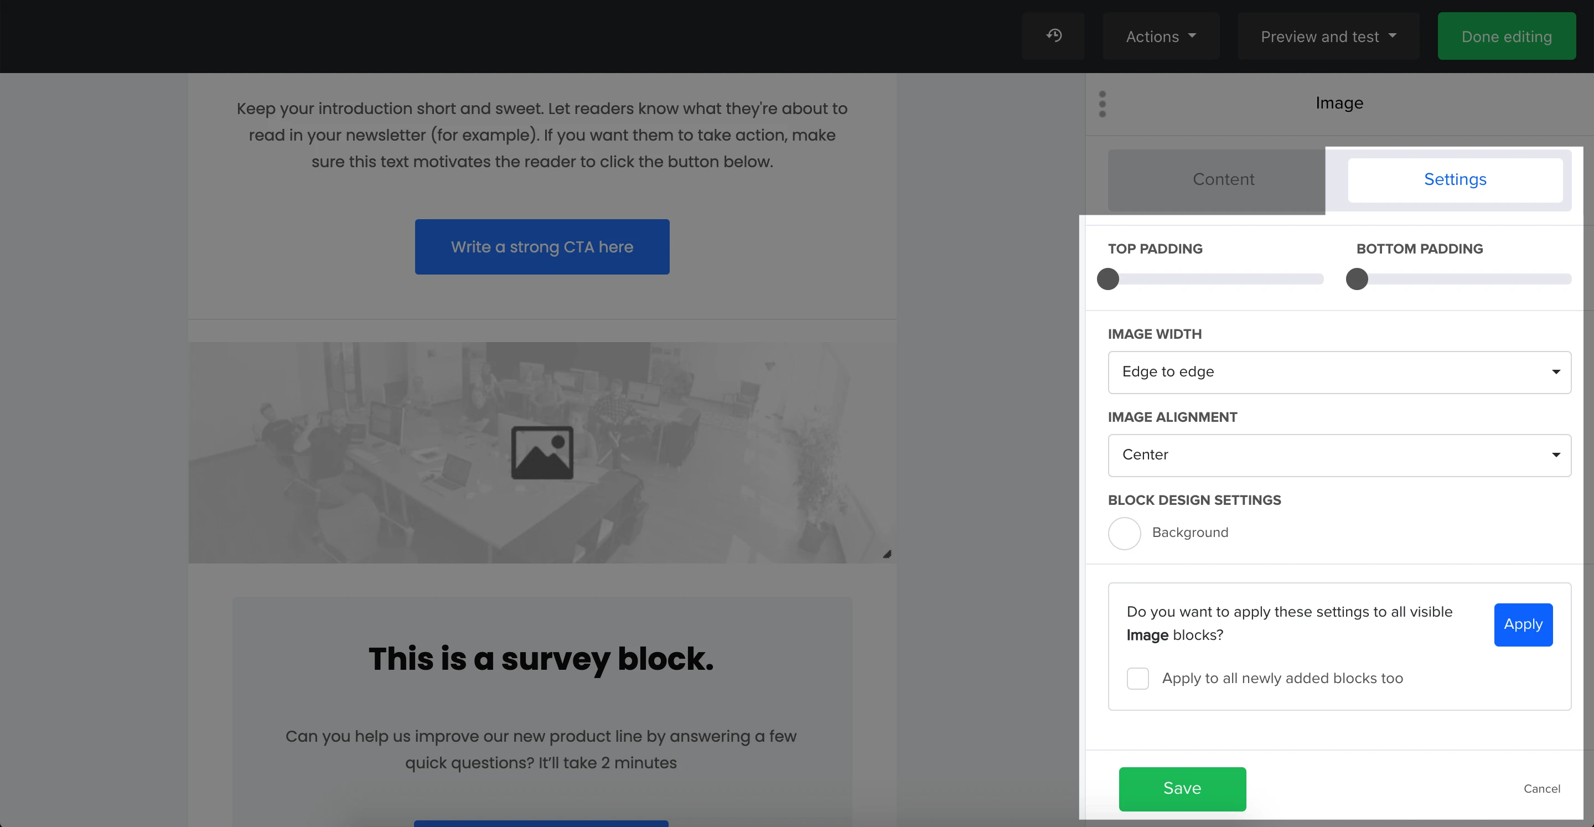Click the blue Apply button
Viewport: 1594px width, 827px height.
pyautogui.click(x=1523, y=624)
